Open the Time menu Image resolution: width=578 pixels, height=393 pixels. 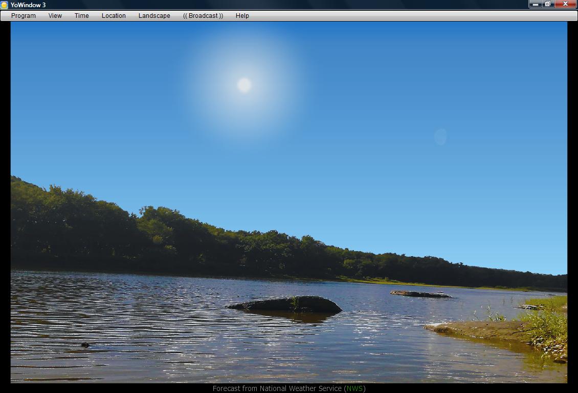[82, 16]
